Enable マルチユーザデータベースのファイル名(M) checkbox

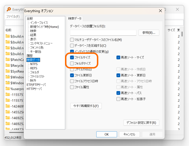coord(72,40)
